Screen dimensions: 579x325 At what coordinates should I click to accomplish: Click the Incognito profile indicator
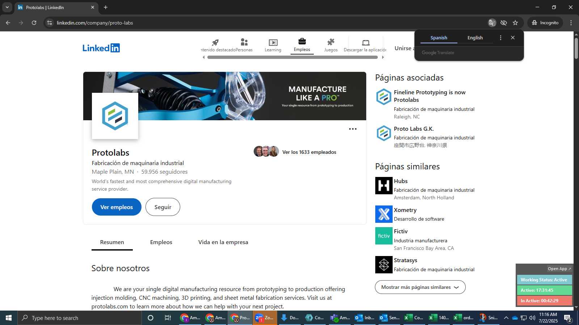(545, 23)
